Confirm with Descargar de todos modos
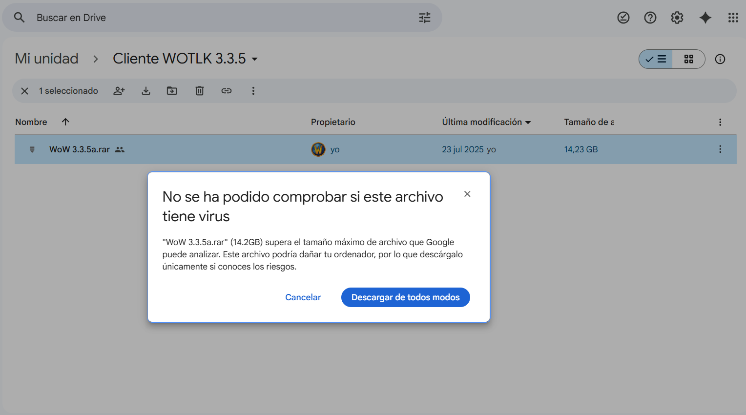Viewport: 746px width, 415px height. (405, 297)
